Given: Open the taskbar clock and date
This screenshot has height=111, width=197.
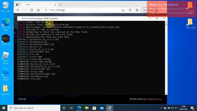Looking at the screenshot, I should (183, 108).
